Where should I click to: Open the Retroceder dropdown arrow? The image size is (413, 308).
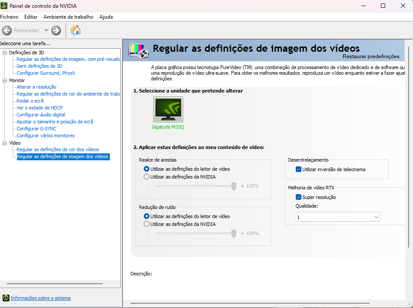point(47,30)
